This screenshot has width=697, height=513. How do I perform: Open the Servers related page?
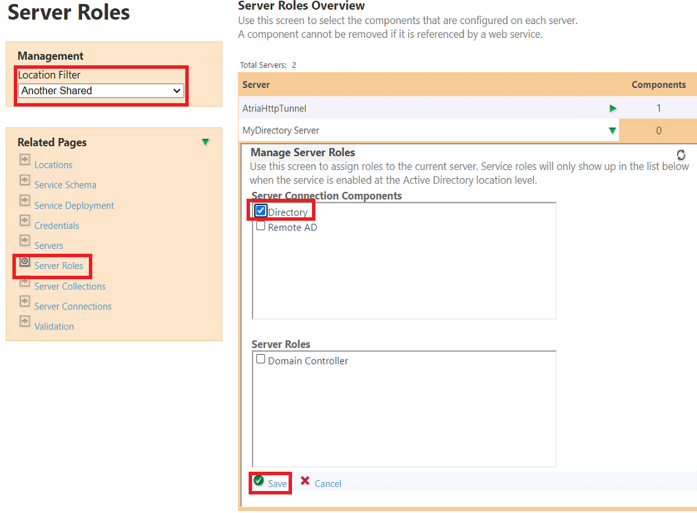[x=49, y=245]
